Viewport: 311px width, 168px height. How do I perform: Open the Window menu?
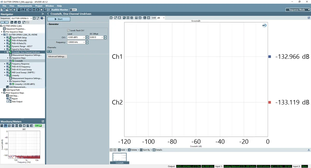pyautogui.click(x=50, y=6)
